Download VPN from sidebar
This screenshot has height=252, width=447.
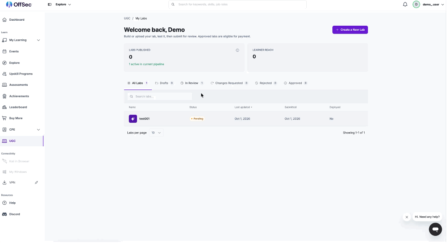(12, 183)
